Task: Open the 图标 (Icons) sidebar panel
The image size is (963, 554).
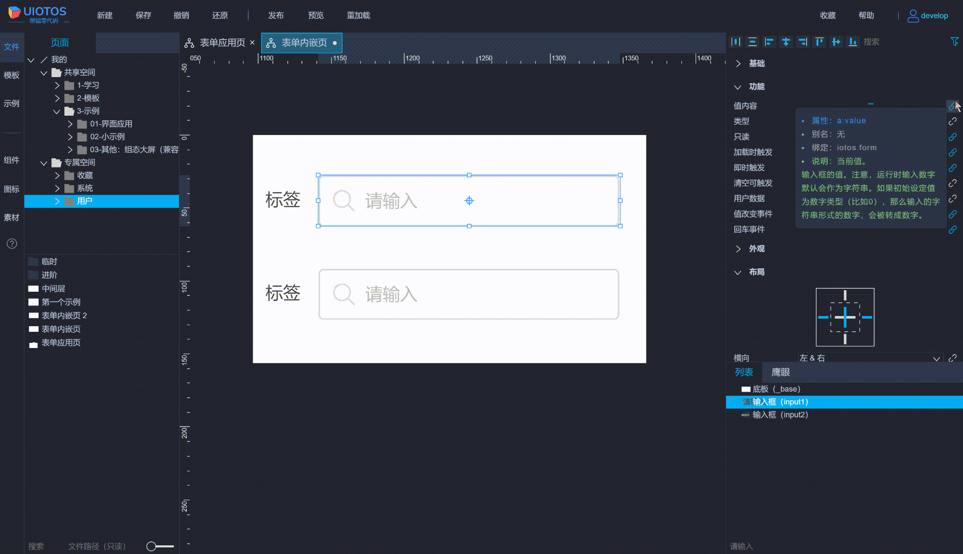Action: point(12,189)
